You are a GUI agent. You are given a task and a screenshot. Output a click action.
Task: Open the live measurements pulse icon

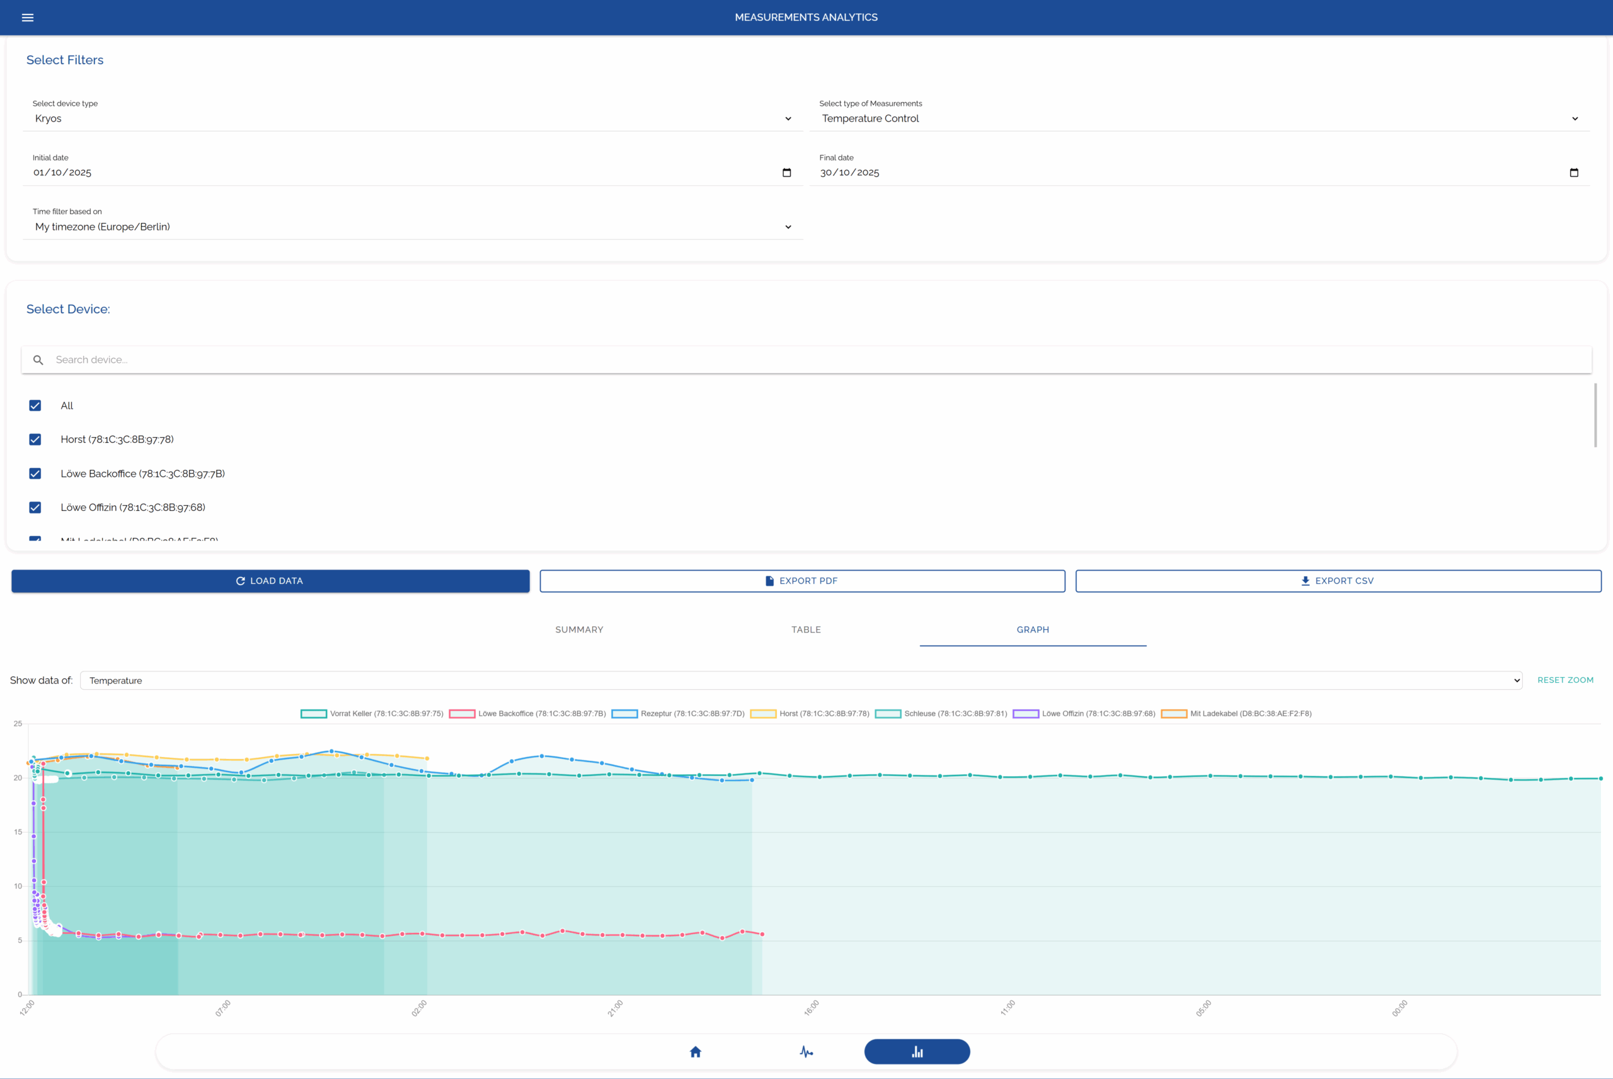806,1051
